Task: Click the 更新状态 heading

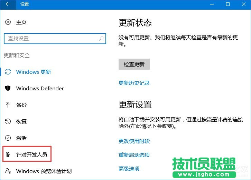Action: pos(135,23)
